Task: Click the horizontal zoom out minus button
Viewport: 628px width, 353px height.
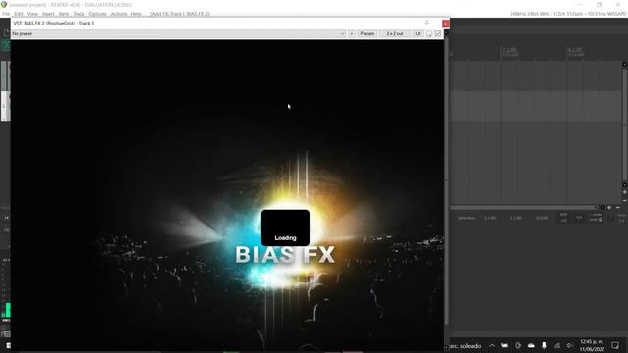Action: (617, 207)
